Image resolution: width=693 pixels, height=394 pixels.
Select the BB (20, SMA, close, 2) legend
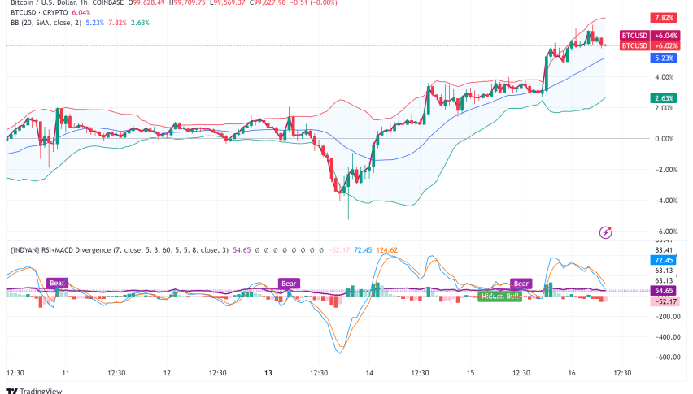[46, 23]
